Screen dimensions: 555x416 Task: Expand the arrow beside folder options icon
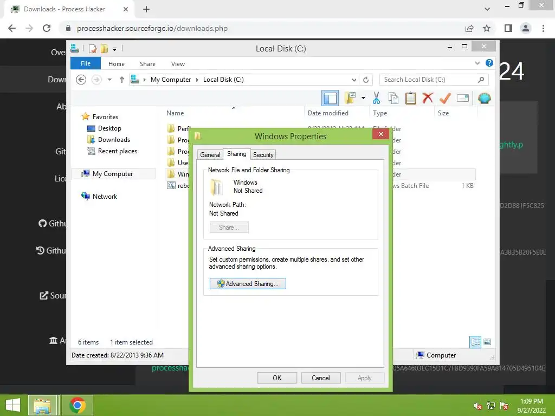[363, 98]
